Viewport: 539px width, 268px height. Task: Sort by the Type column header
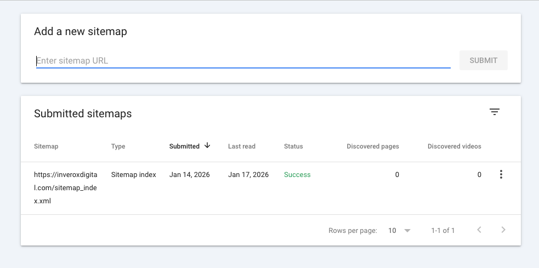point(118,146)
